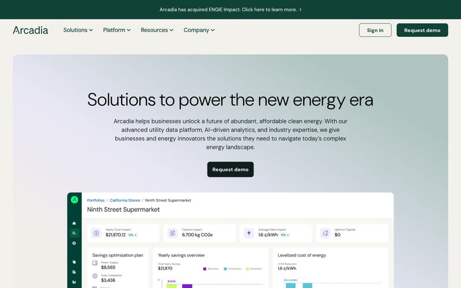The width and height of the screenshot is (461, 288).
Task: Open the Solutions navigation item
Action: click(78, 30)
